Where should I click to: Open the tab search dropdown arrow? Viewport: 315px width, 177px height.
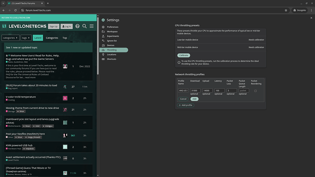click(4, 3)
